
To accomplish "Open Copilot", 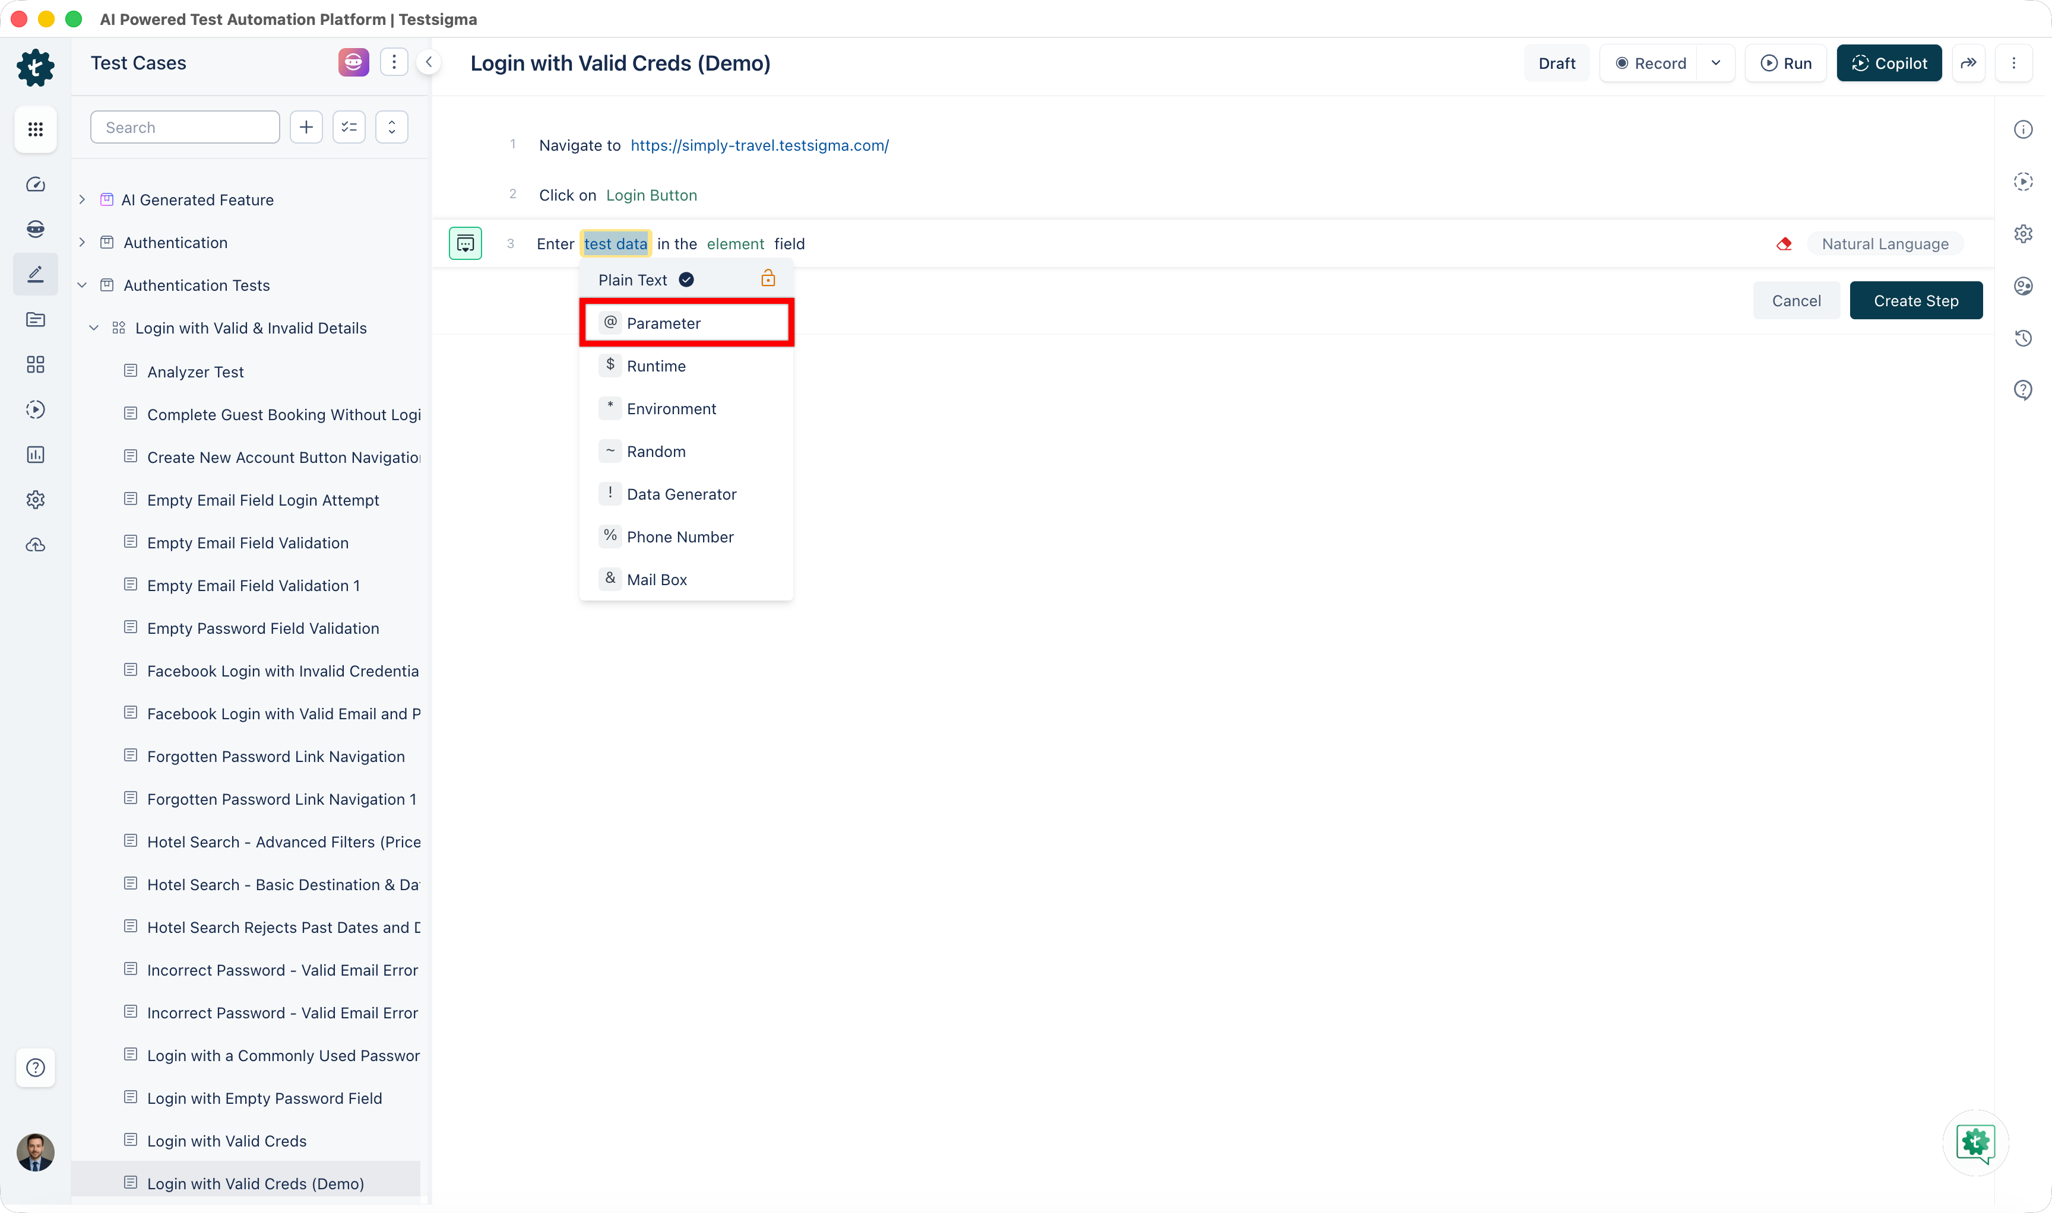I will pyautogui.click(x=1889, y=63).
